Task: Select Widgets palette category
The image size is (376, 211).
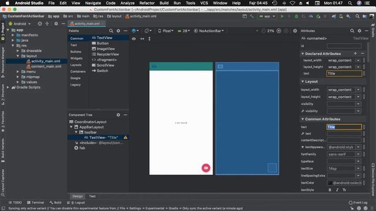Action: tap(76, 59)
